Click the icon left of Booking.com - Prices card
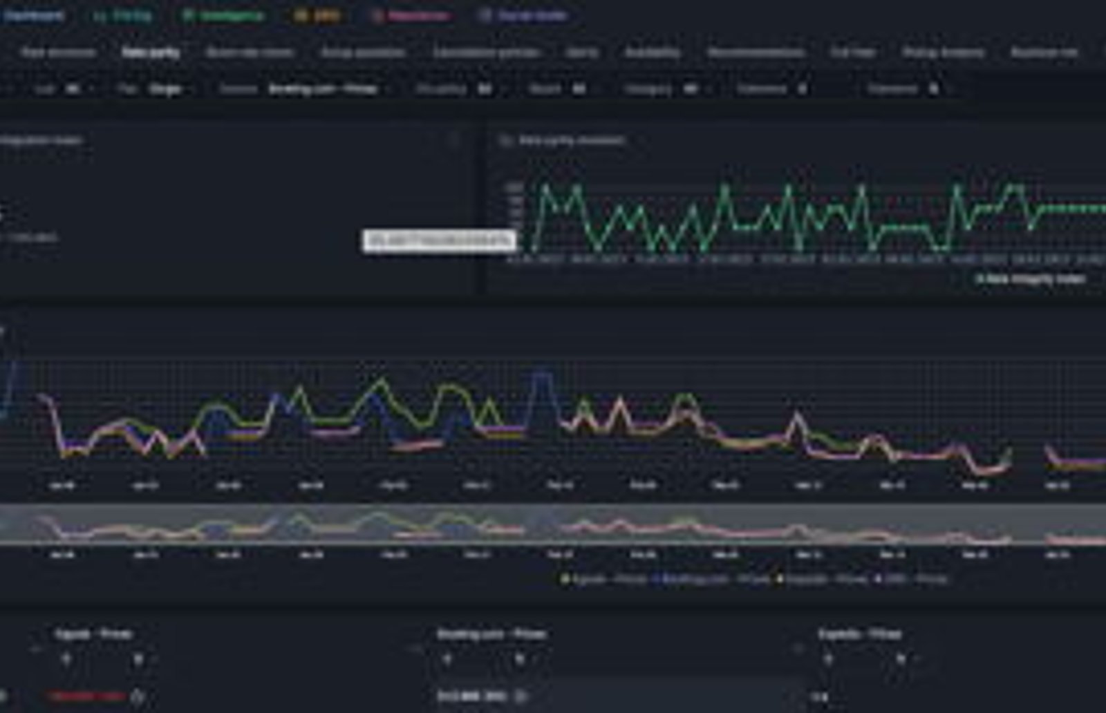Screen dimensions: 1106x713 [416, 649]
